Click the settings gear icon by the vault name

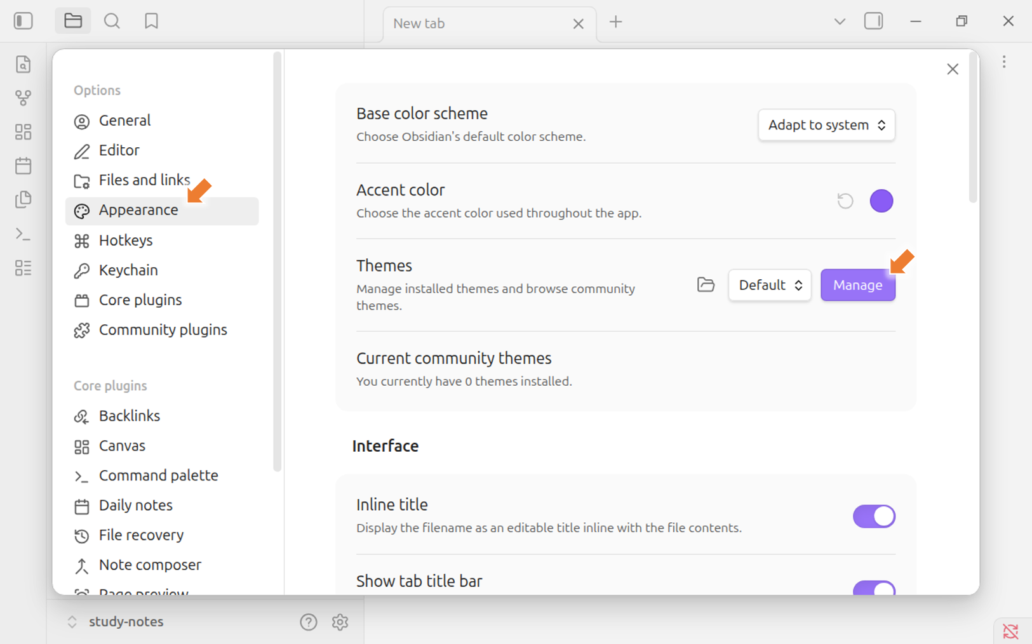click(x=340, y=622)
